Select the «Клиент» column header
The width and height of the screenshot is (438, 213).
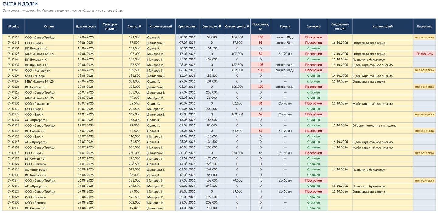(x=49, y=27)
